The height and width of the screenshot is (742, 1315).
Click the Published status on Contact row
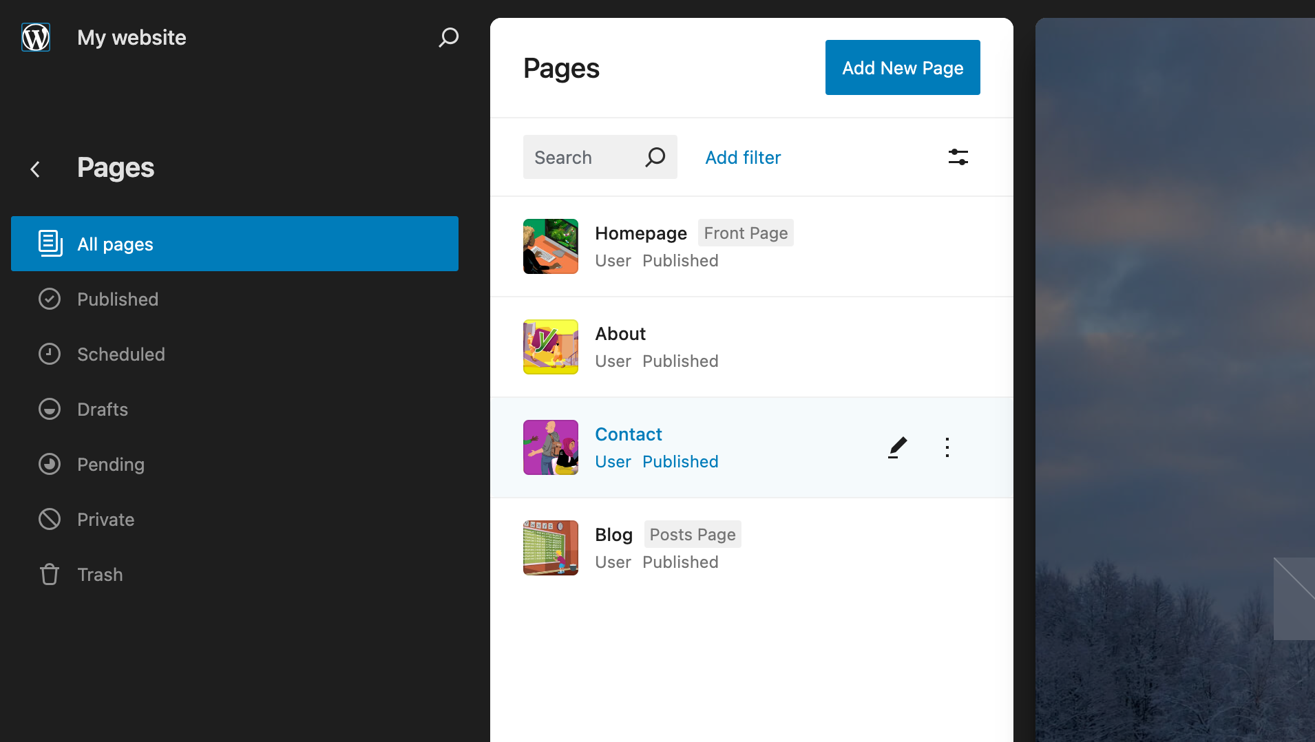click(680, 462)
